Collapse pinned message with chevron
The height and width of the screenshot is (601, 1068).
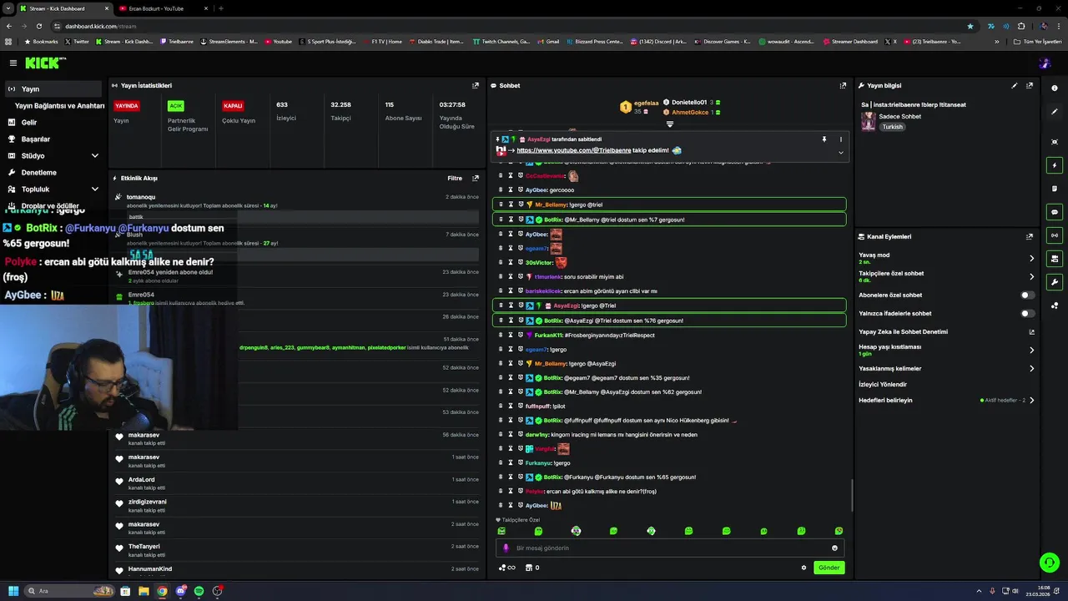click(x=840, y=153)
